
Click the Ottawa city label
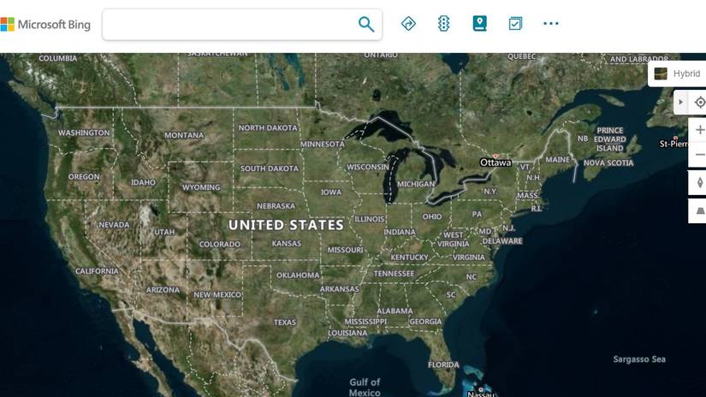495,163
